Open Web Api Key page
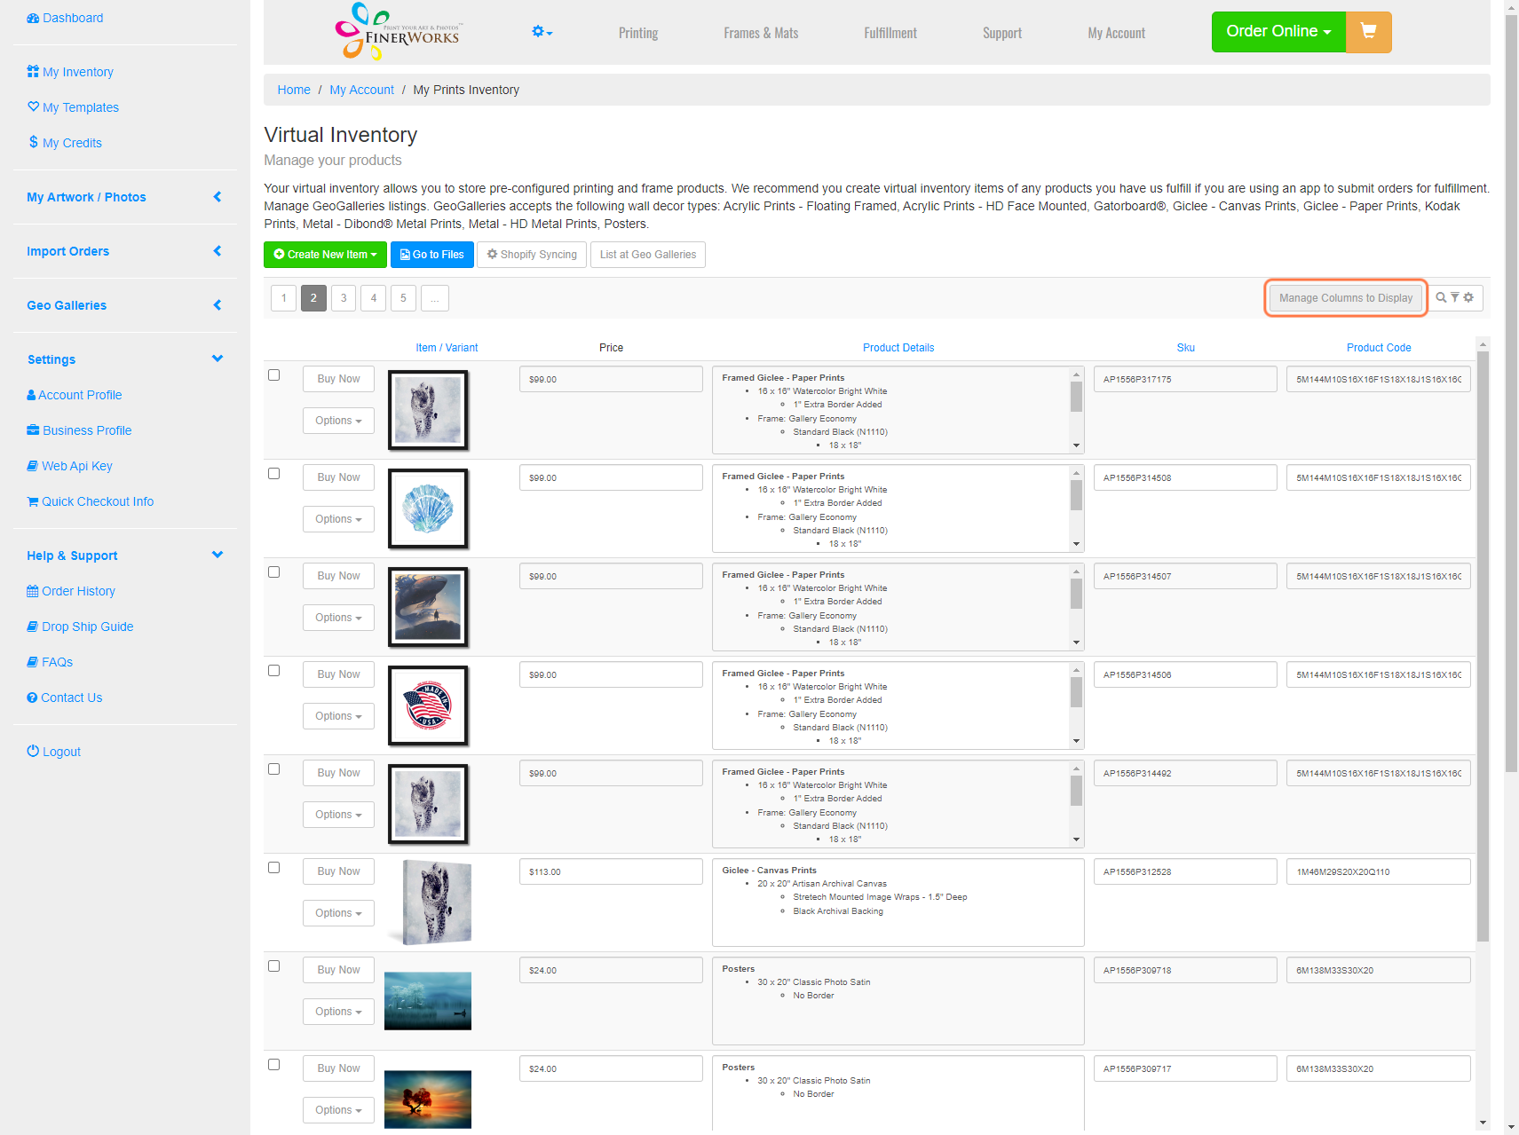 pos(69,466)
